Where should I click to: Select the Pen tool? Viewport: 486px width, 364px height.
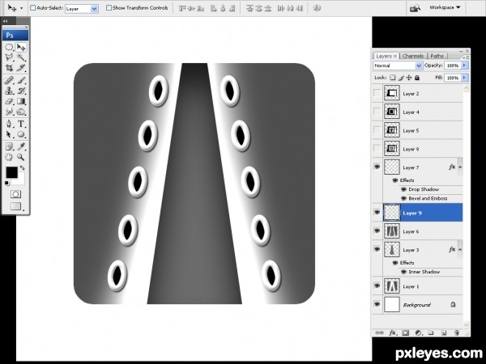(9, 124)
